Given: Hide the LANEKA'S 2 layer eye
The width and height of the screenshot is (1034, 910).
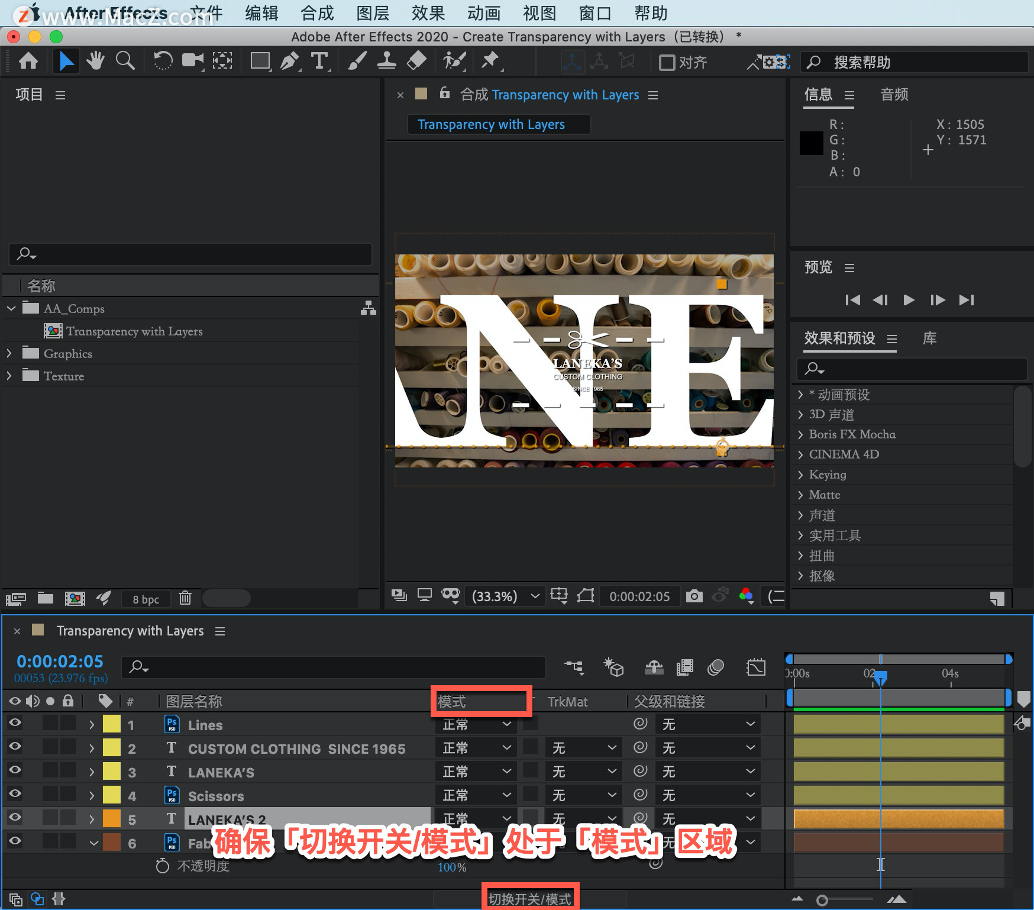Looking at the screenshot, I should [x=15, y=817].
